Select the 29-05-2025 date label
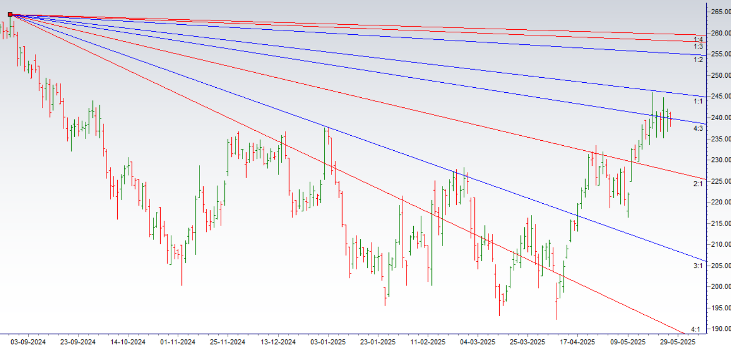Screen dimensions: 731x347 click(x=678, y=342)
